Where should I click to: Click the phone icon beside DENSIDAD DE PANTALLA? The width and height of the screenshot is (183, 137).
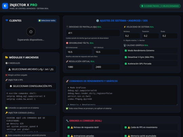pos(67,27)
